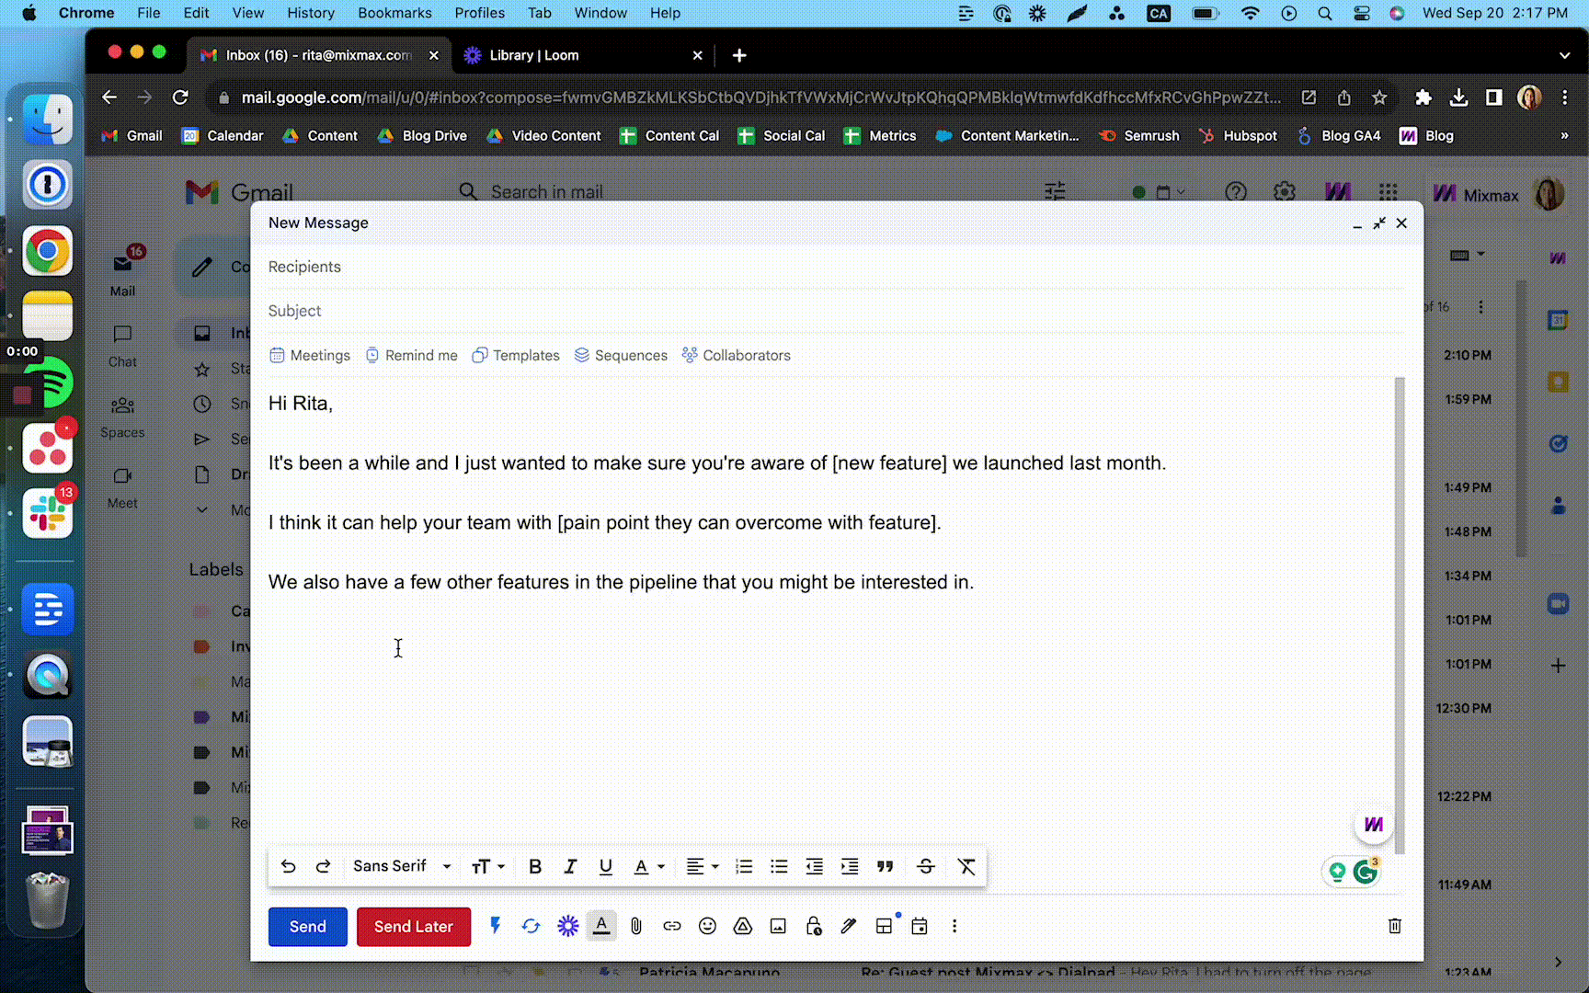Image resolution: width=1589 pixels, height=993 pixels.
Task: Insert a link using the chain icon
Action: pos(672,926)
